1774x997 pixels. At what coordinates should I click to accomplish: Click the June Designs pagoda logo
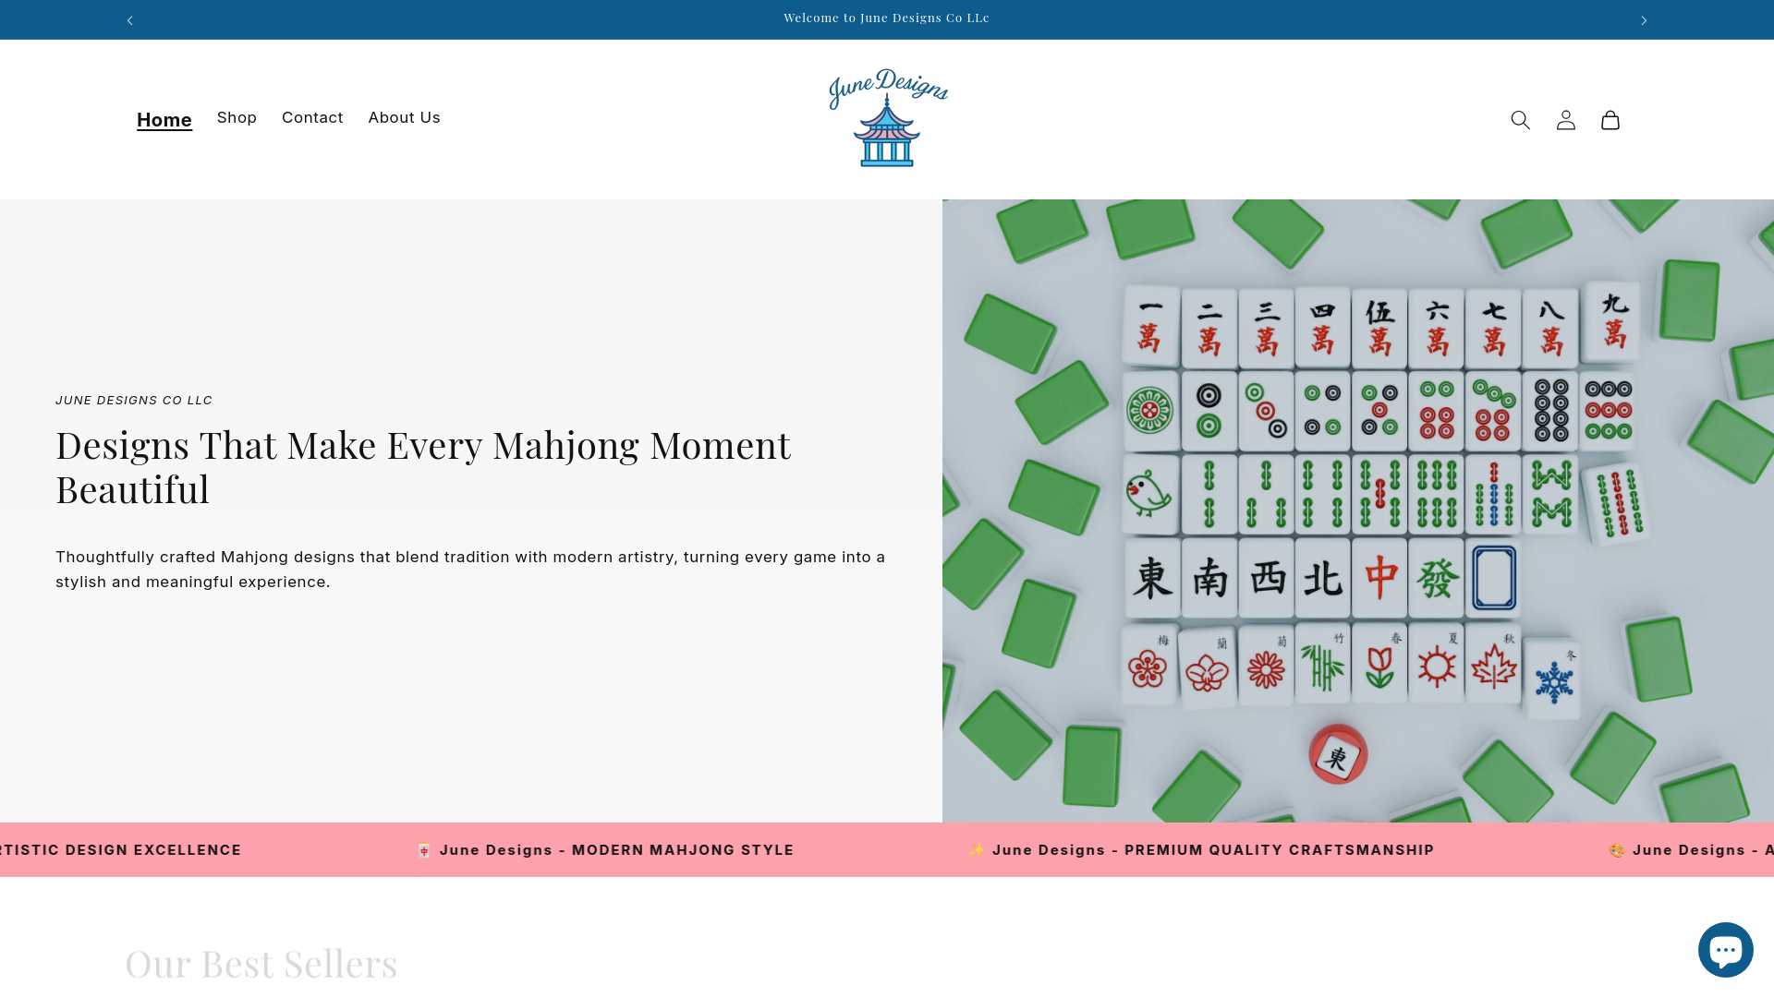[x=887, y=118]
